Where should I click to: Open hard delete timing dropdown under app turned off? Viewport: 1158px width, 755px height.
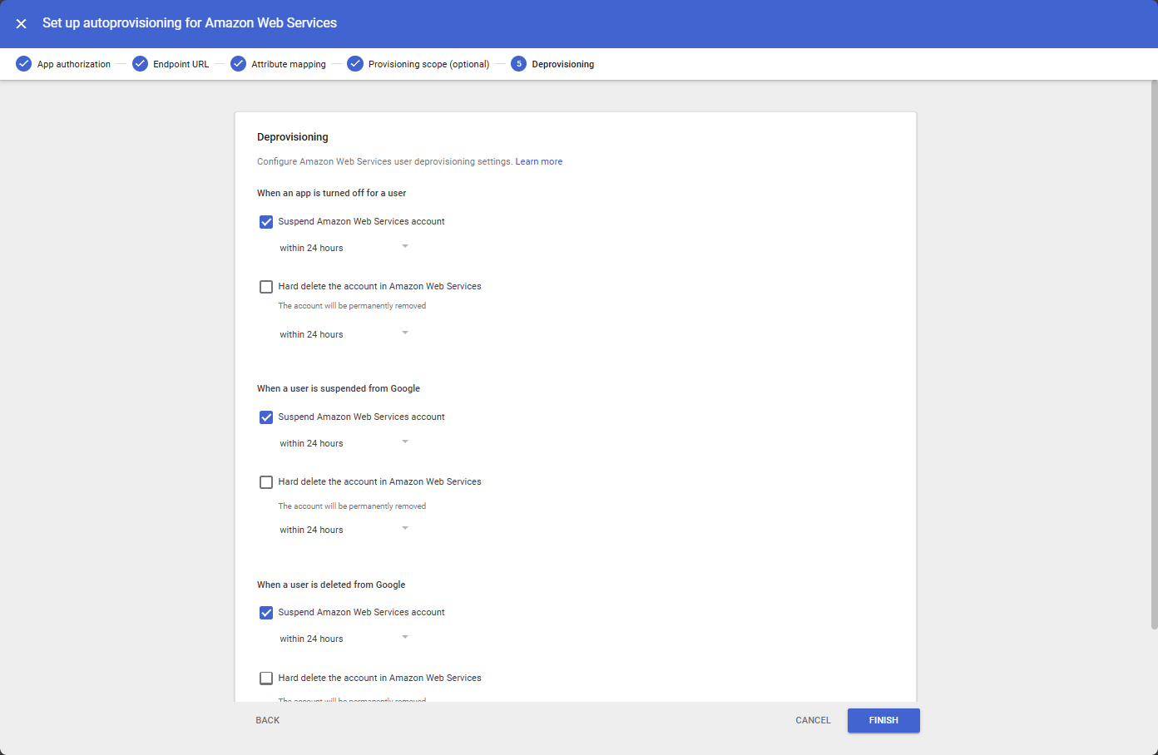344,334
